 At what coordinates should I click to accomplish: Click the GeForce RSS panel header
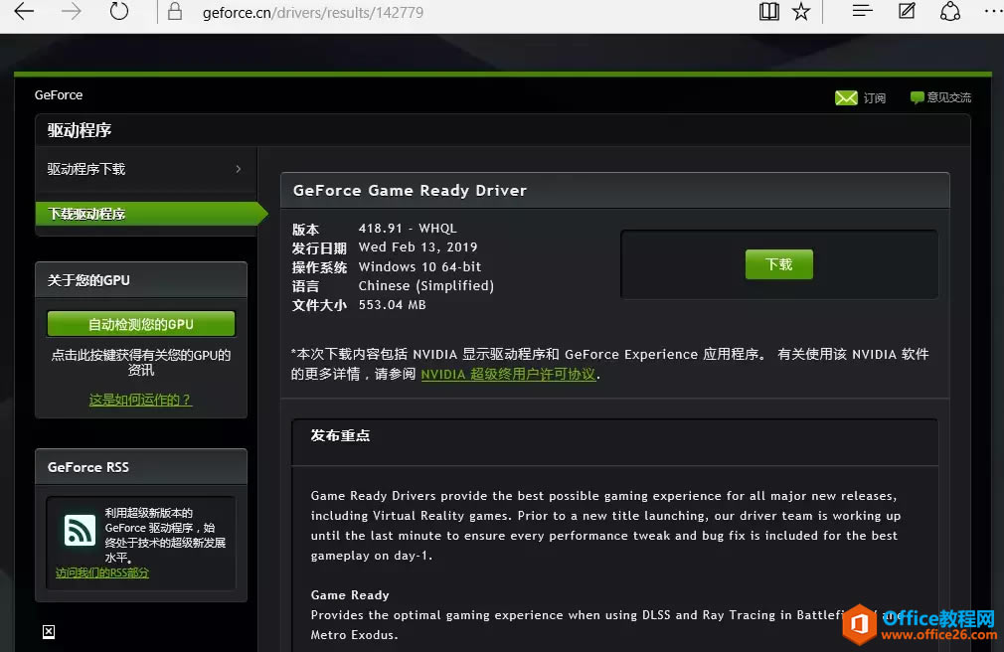click(x=141, y=467)
